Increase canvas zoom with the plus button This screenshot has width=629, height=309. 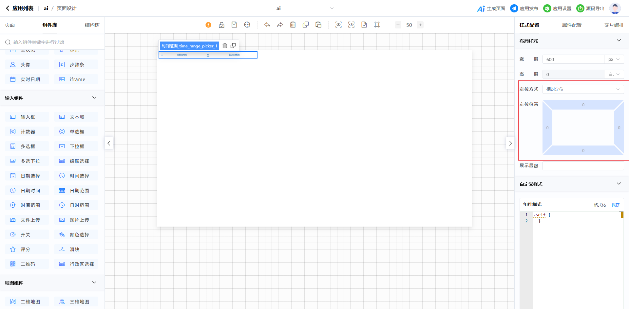[420, 25]
